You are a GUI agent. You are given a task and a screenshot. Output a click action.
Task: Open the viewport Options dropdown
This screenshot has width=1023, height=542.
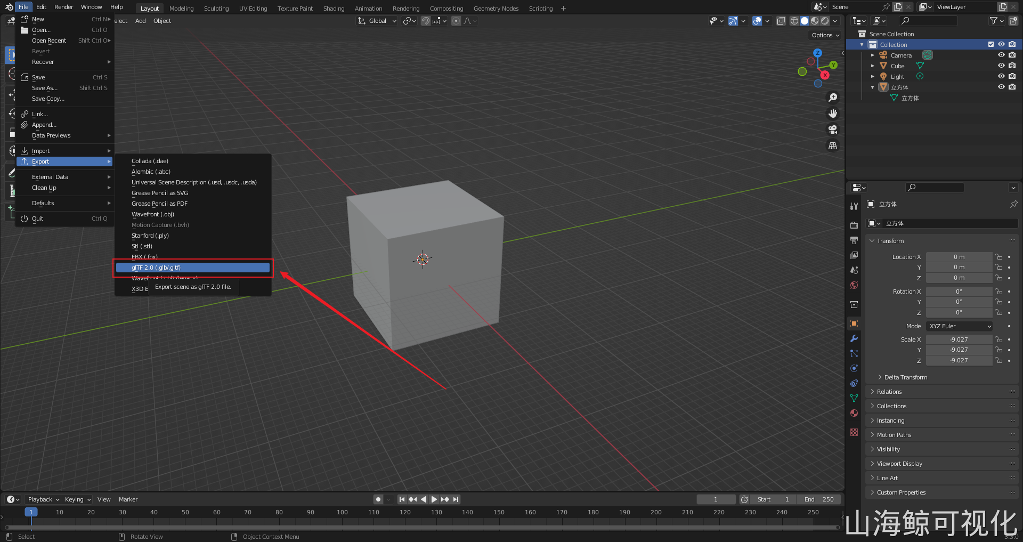tap(825, 35)
